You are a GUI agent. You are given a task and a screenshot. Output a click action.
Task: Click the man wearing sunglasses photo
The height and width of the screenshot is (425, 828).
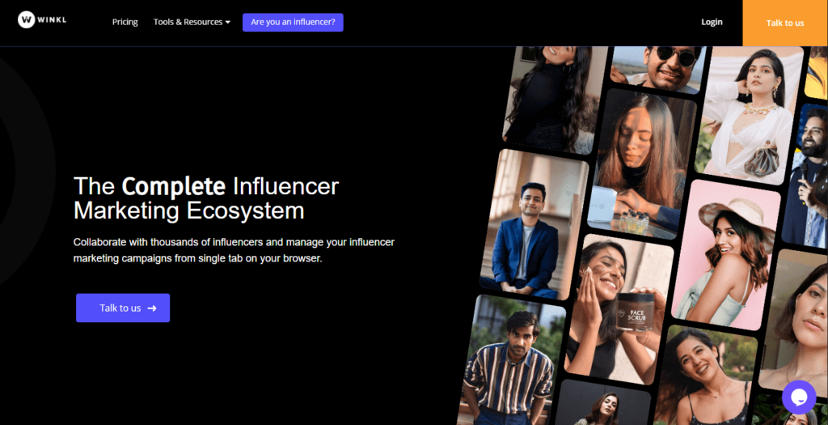pyautogui.click(x=659, y=65)
